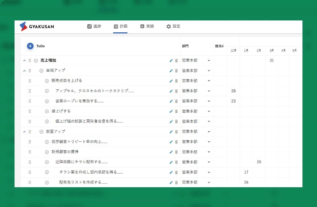Edit the 売上増加 row with pencil icon

pos(171,61)
